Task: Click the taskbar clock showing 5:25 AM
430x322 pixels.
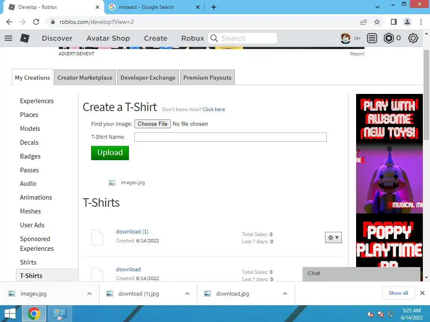Action: [412, 314]
